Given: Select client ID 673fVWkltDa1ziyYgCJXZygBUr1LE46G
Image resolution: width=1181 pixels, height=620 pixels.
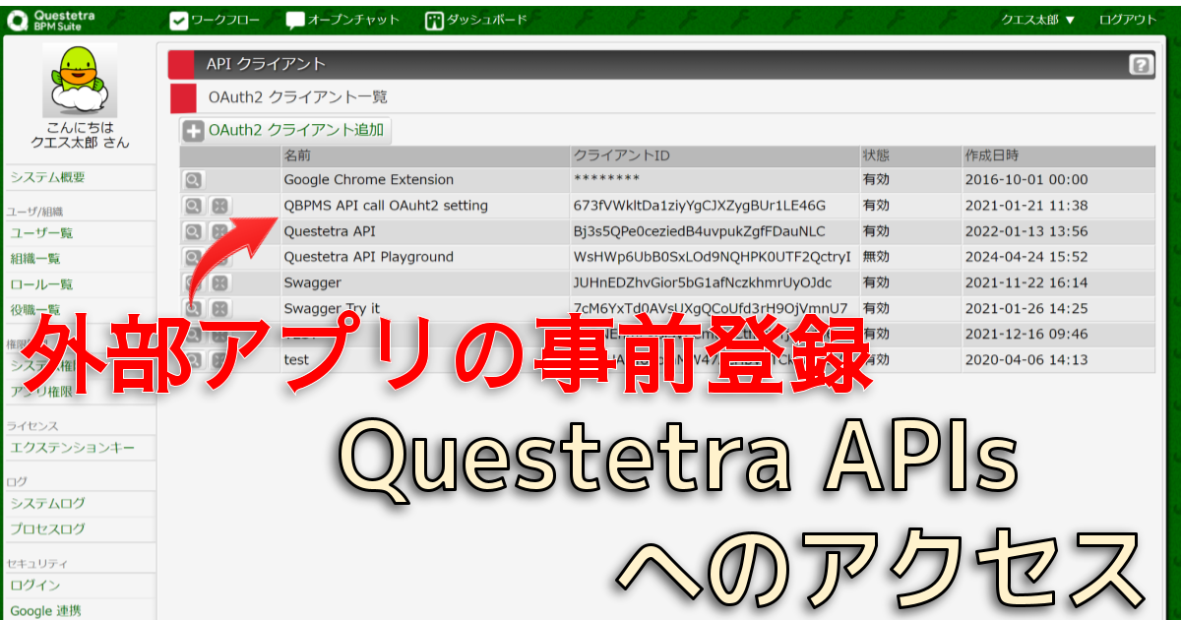Looking at the screenshot, I should click(x=700, y=206).
